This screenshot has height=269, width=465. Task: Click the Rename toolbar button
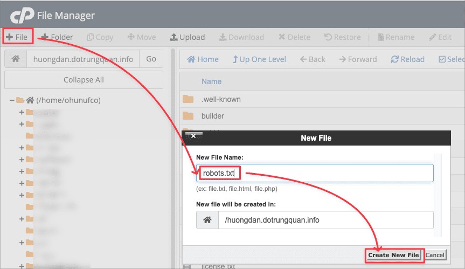point(396,37)
